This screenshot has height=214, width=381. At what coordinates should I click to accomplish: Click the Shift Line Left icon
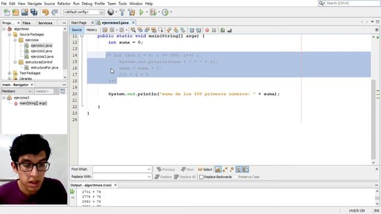coord(192,30)
